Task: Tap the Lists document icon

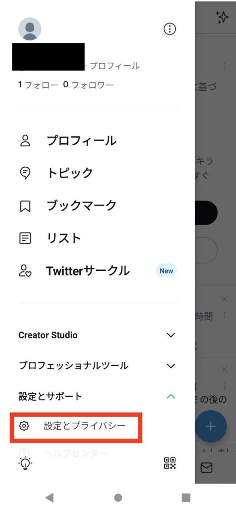Action: tap(25, 238)
